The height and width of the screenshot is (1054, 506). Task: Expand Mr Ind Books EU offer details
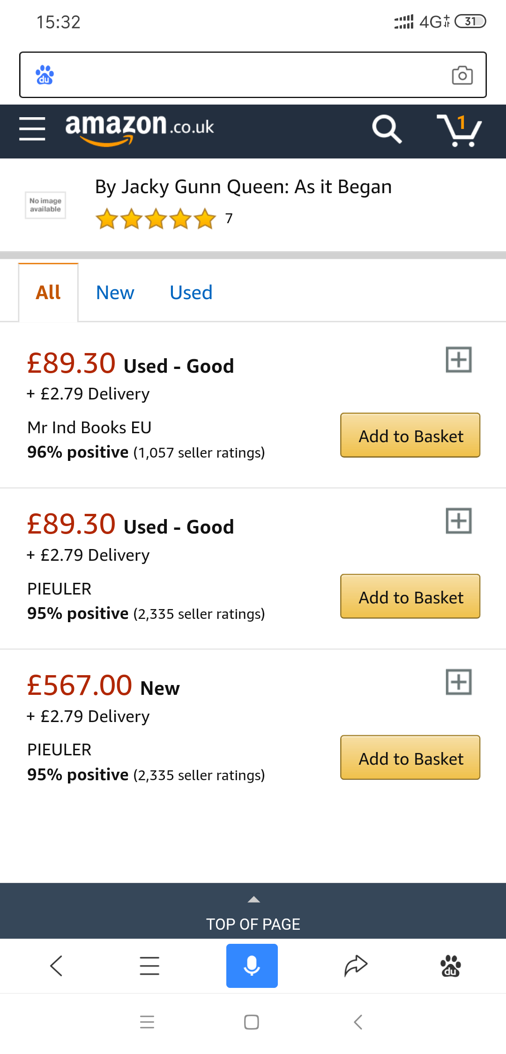[458, 360]
